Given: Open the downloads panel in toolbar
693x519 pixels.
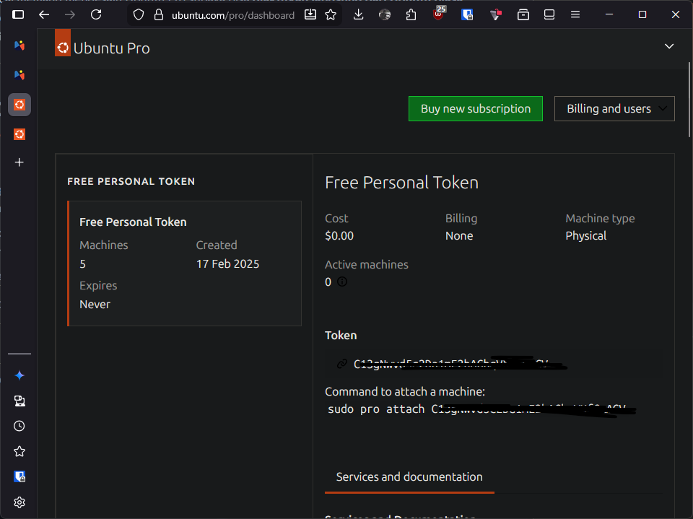Looking at the screenshot, I should click(359, 14).
